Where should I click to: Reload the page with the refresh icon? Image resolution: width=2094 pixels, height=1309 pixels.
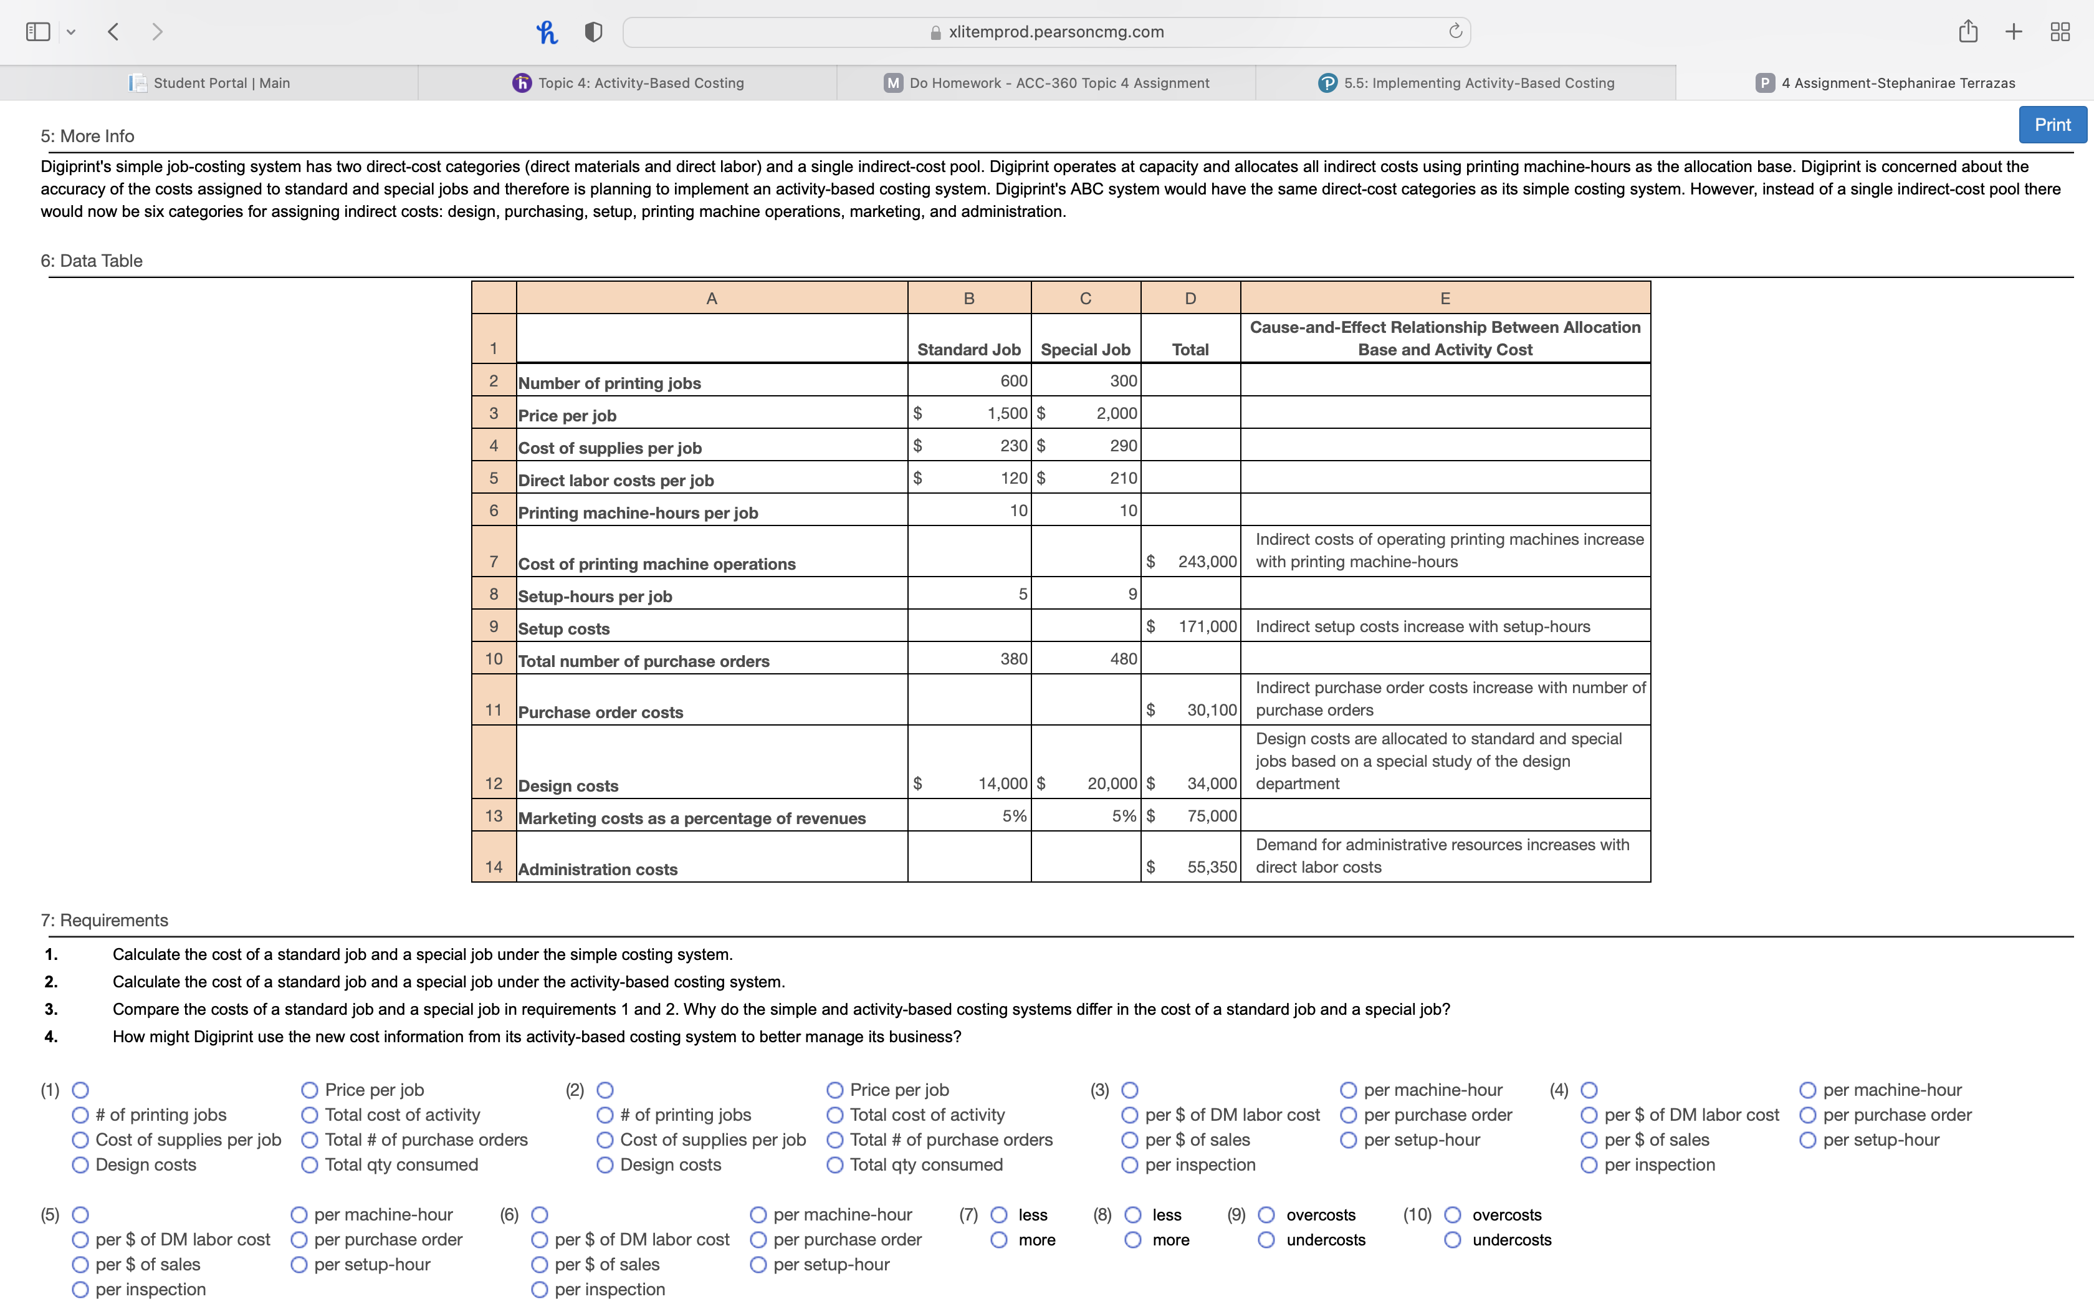(1455, 31)
